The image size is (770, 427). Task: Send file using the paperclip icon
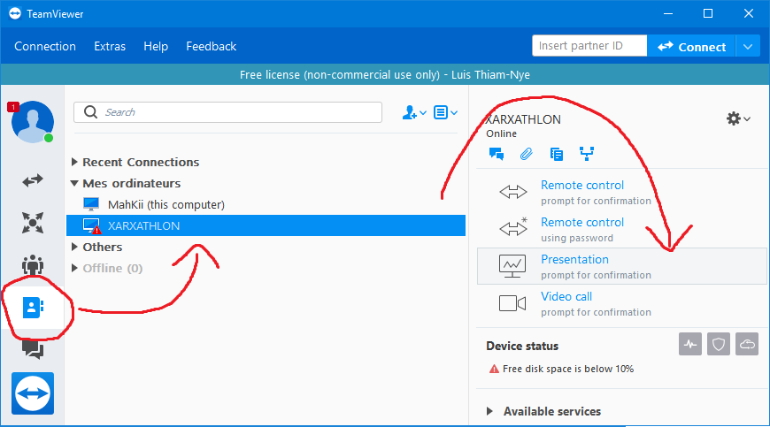526,154
